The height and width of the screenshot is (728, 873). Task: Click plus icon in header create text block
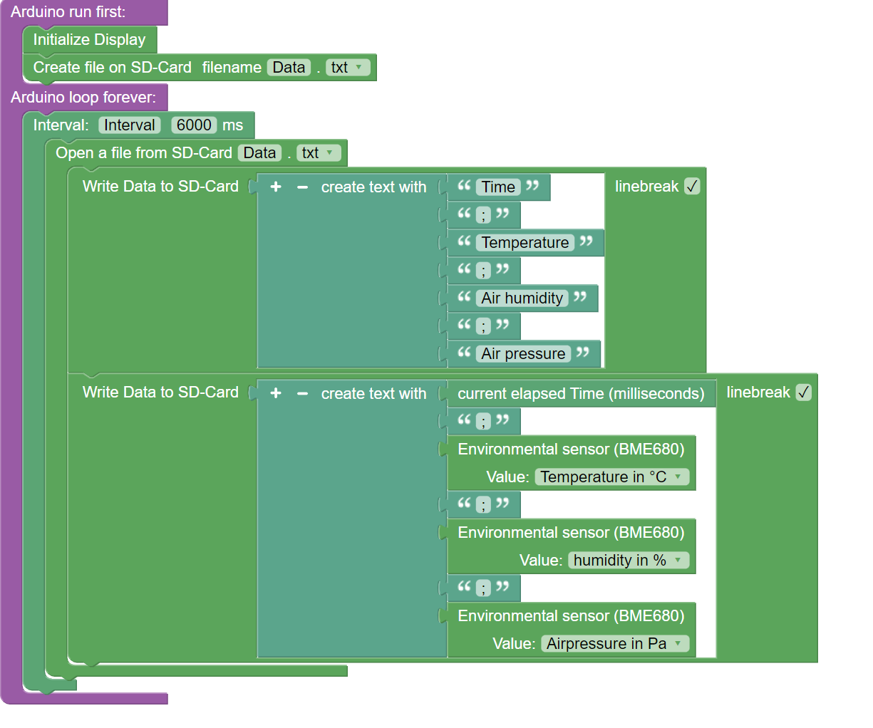click(276, 187)
